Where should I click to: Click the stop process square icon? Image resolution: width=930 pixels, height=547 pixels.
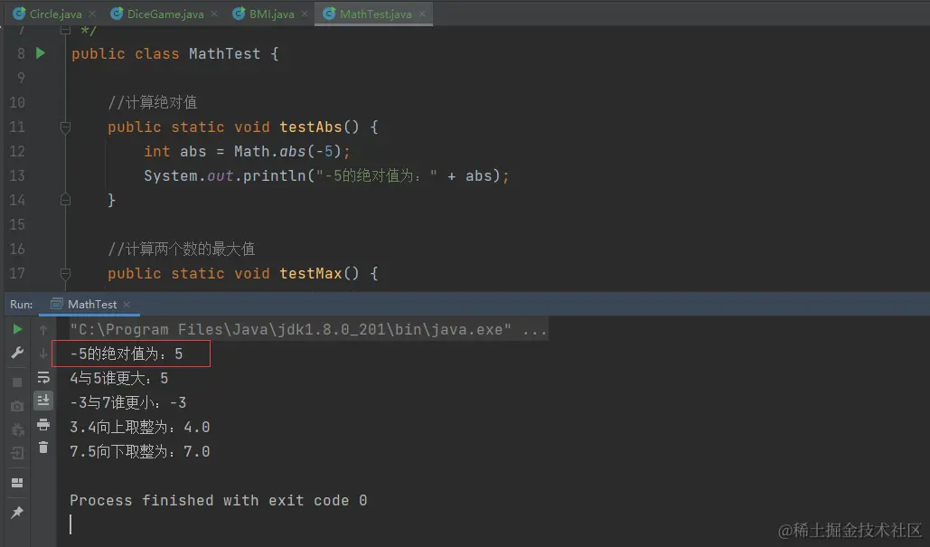[17, 382]
